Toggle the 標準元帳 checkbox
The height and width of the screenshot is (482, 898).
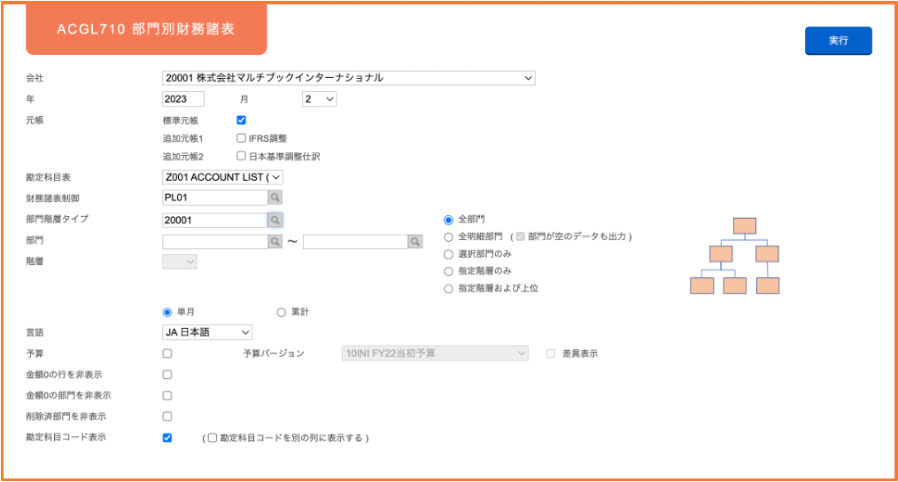coord(241,120)
